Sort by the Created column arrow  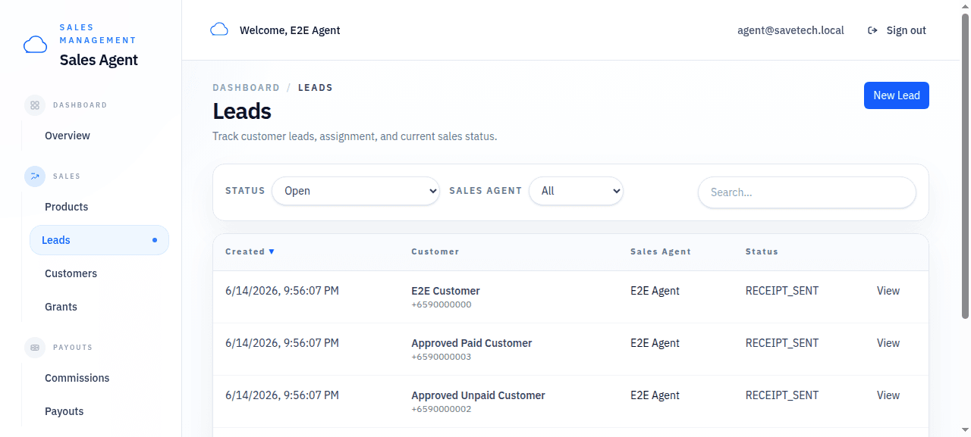[x=272, y=251]
